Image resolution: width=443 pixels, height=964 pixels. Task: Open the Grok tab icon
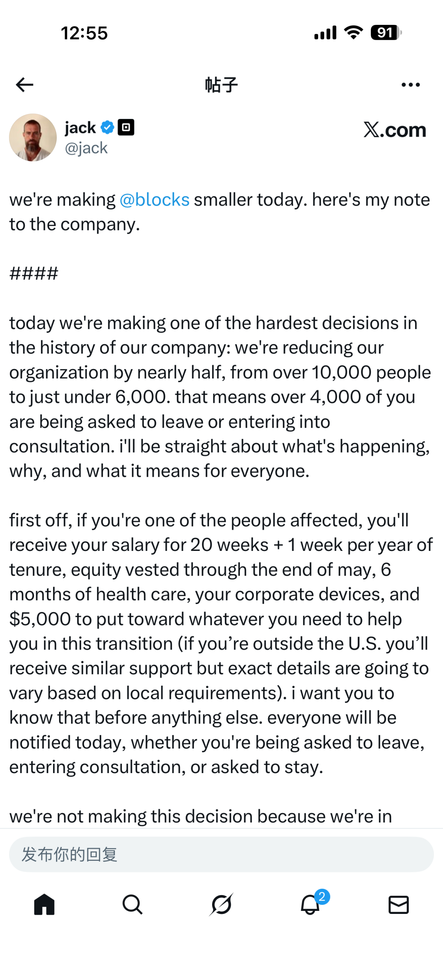221,905
